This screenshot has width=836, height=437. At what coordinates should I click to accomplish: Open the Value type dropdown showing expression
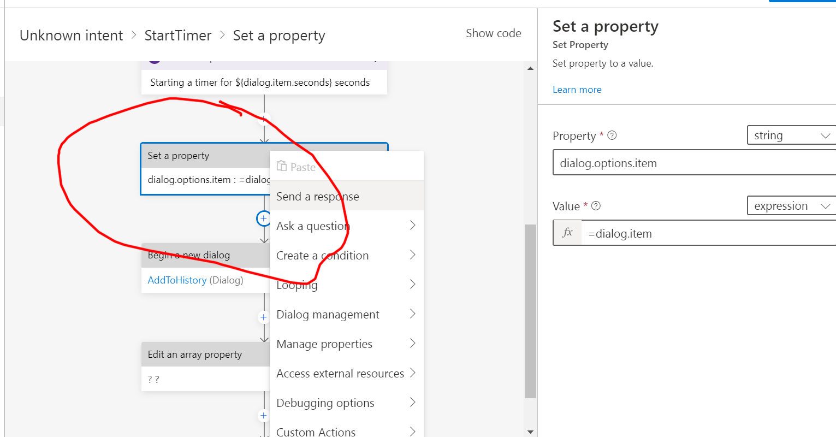coord(791,206)
